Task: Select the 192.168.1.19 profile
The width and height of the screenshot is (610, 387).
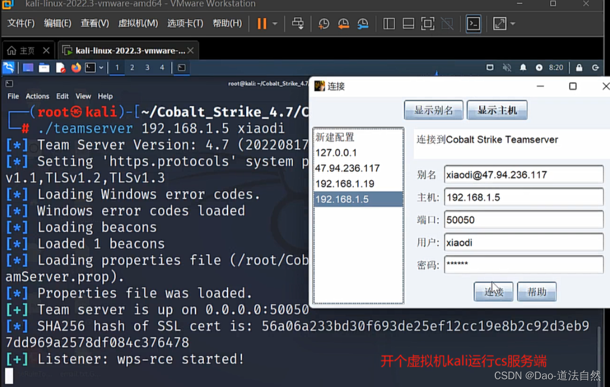Action: pos(358,184)
